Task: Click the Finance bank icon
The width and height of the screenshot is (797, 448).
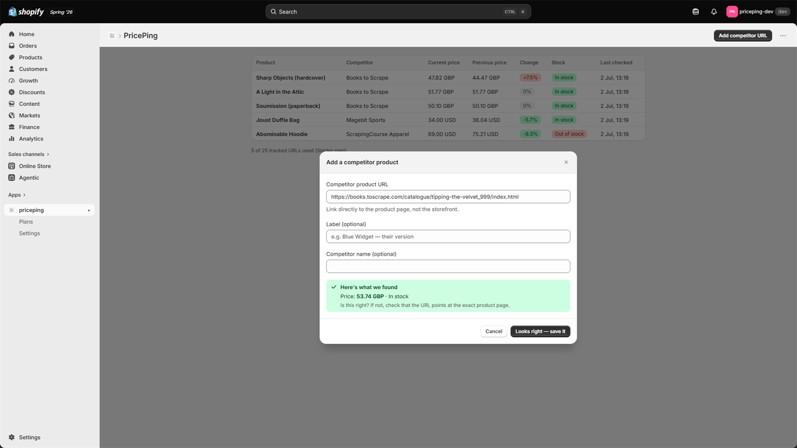Action: (11, 127)
